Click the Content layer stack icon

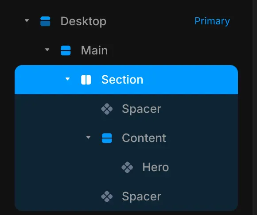pyautogui.click(x=107, y=138)
